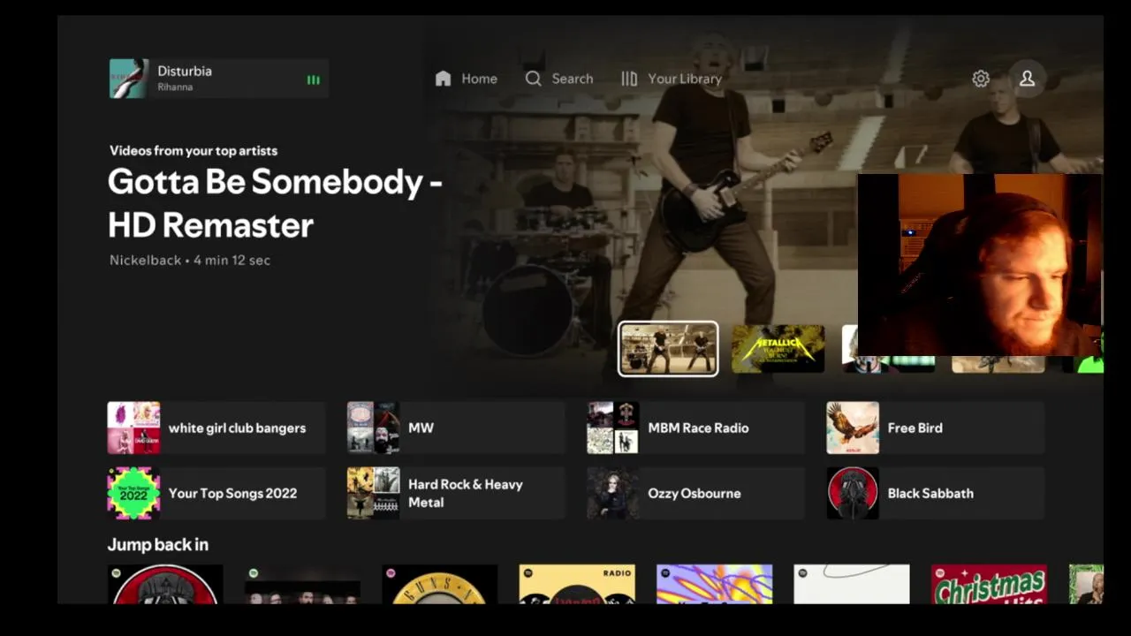Click Your Top Songs 2022 cover
This screenshot has width=1131, height=636.
pyautogui.click(x=133, y=493)
